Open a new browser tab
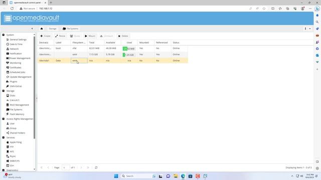 point(51,2)
